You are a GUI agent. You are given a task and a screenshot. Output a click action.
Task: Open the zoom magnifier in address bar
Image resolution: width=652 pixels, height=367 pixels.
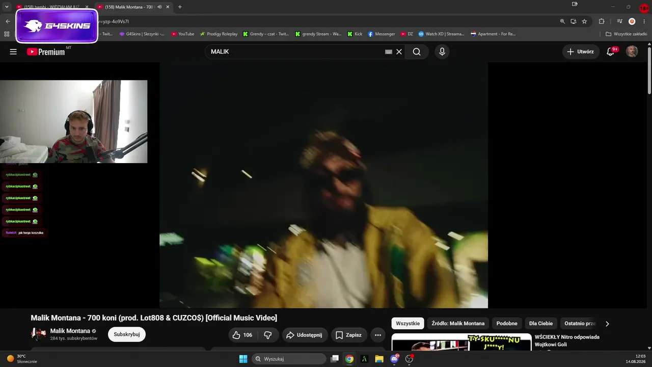[x=562, y=21]
